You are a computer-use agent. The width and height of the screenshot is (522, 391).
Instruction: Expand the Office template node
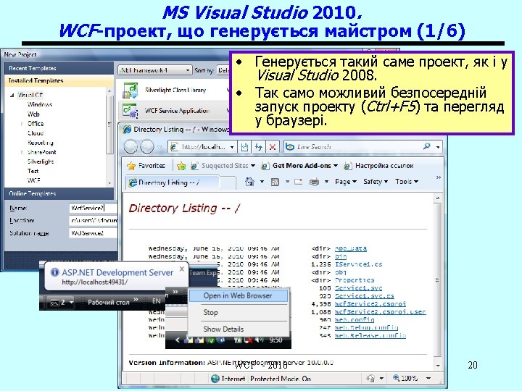point(22,123)
